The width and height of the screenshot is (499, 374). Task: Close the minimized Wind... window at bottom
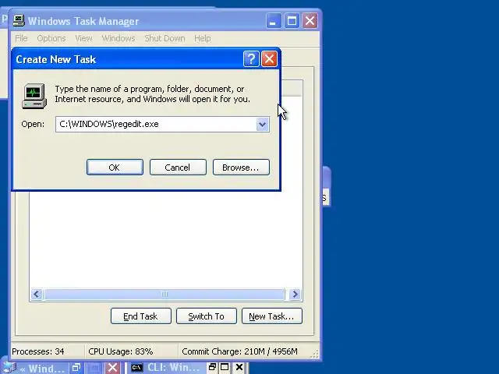point(112,368)
